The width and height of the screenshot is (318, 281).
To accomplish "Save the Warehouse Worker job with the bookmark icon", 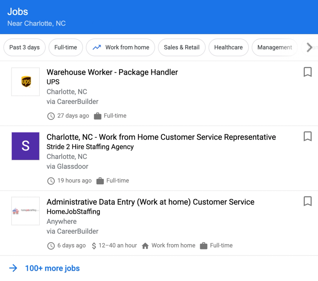I will (x=307, y=72).
